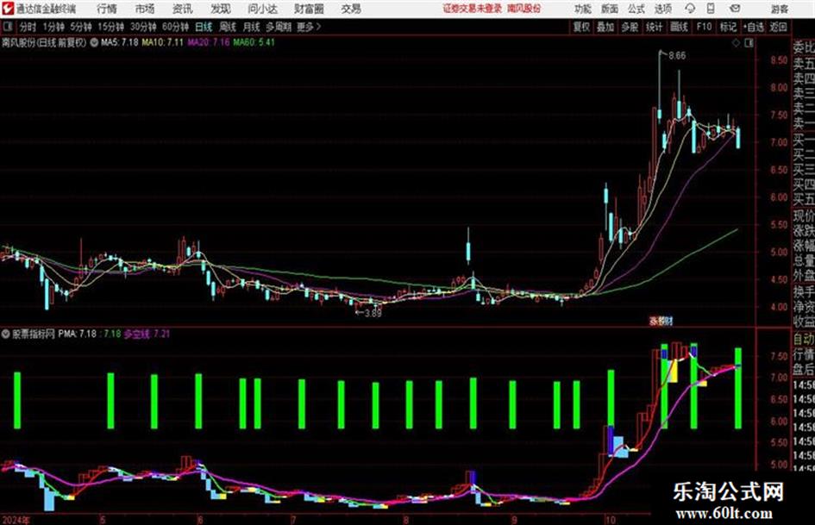Image resolution: width=815 pixels, height=525 pixels.
Task: Expand the 股票指标网 sub-chart indicator dropdown
Action: click(6, 334)
